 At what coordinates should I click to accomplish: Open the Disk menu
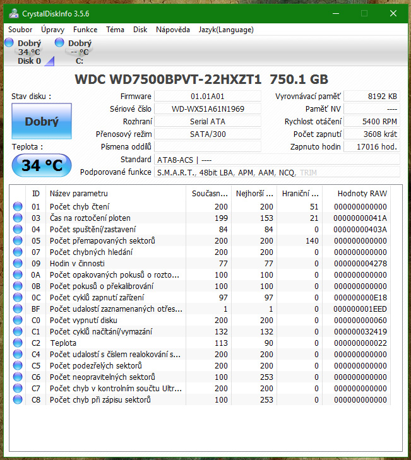click(140, 30)
